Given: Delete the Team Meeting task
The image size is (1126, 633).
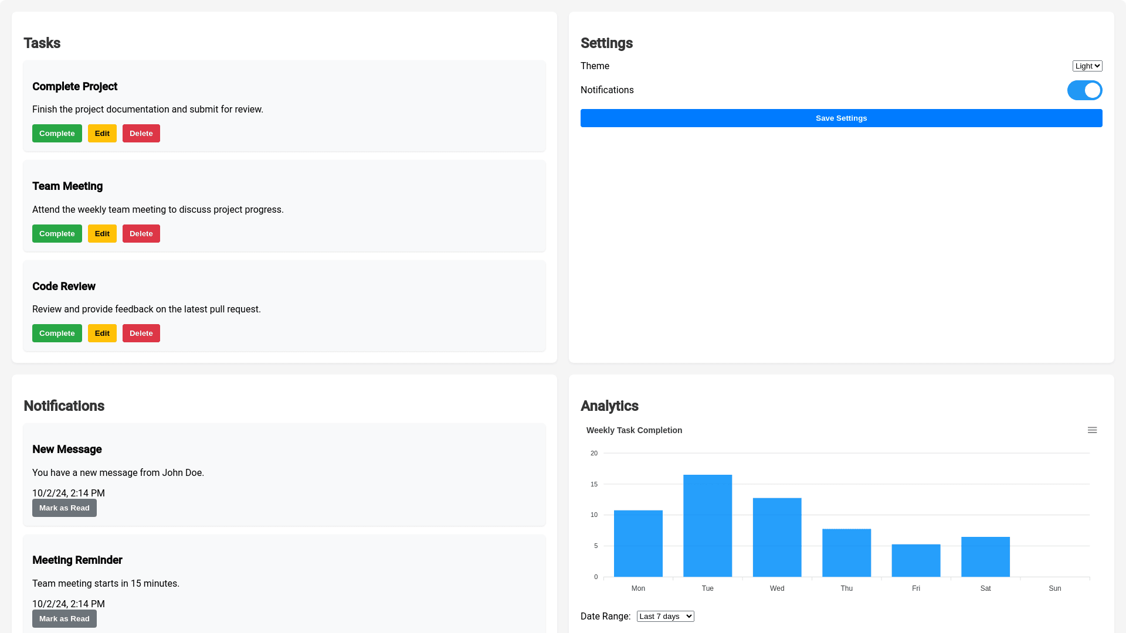Looking at the screenshot, I should 141,234.
